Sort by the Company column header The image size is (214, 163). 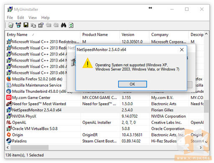click(x=169, y=35)
